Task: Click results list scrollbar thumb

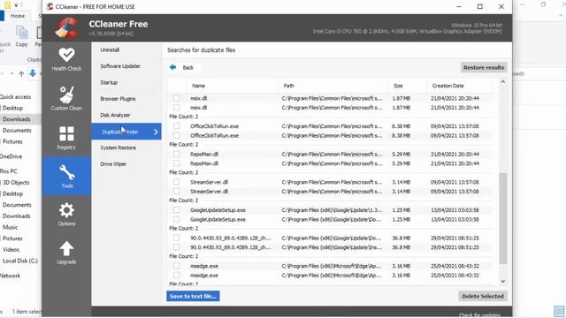Action: coord(502,218)
